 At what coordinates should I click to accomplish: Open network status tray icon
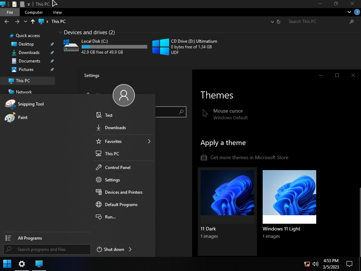pos(307,264)
